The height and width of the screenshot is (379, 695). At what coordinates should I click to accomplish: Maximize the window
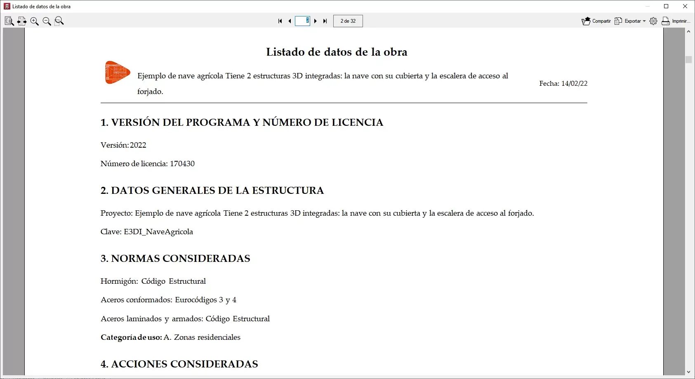[x=666, y=6]
